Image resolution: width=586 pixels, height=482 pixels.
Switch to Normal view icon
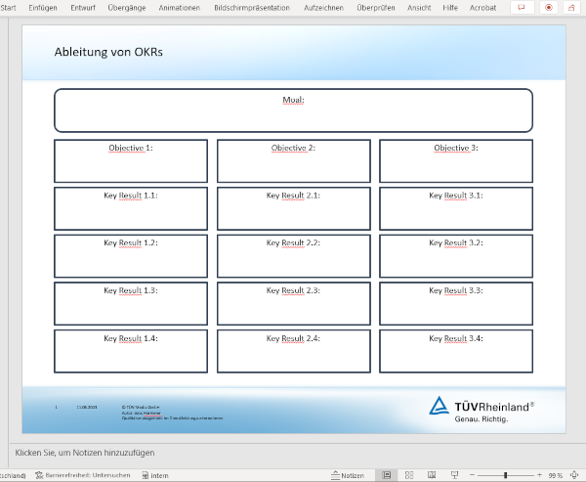[x=387, y=475]
